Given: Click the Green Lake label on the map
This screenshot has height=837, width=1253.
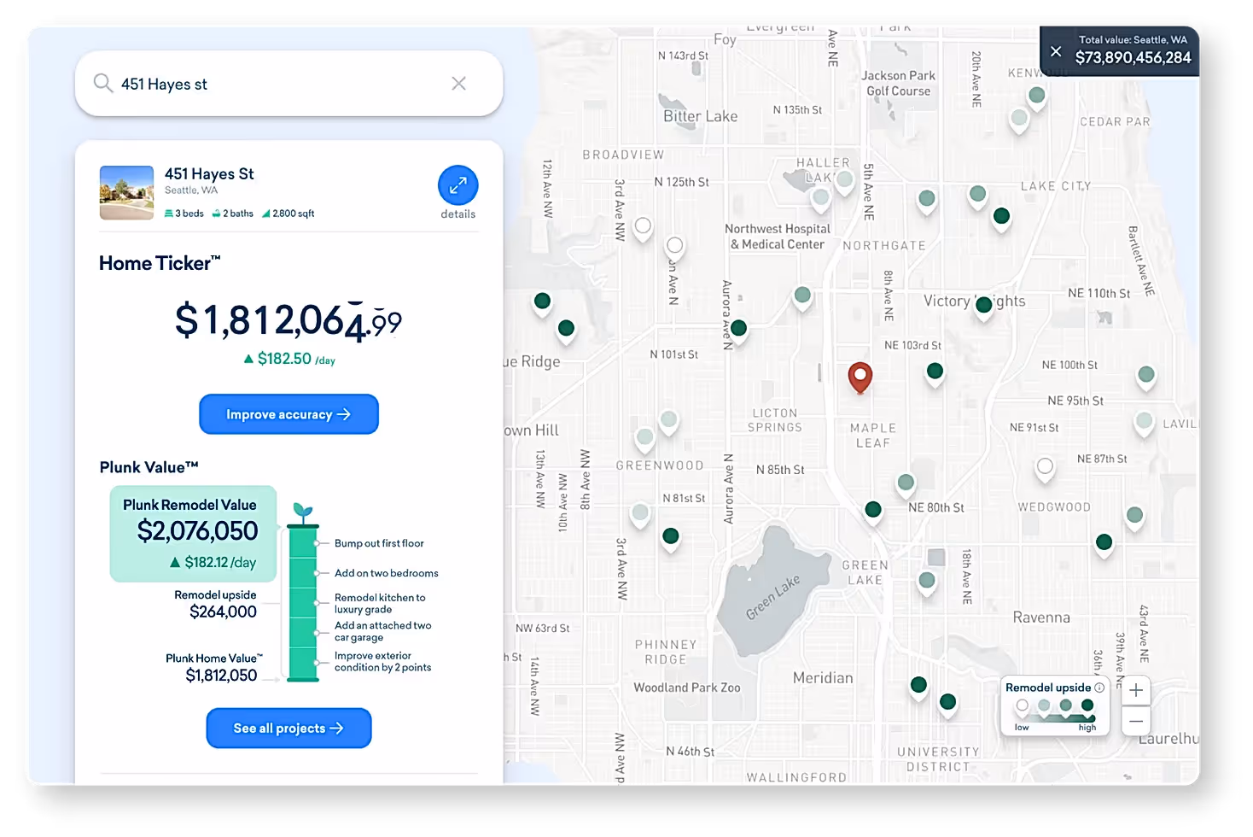Looking at the screenshot, I should [x=772, y=596].
